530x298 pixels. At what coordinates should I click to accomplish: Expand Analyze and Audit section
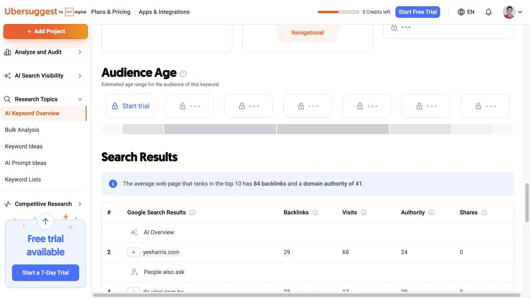80,52
